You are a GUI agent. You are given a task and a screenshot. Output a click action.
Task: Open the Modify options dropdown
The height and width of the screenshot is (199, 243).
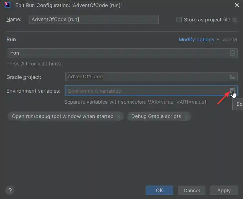(x=199, y=39)
